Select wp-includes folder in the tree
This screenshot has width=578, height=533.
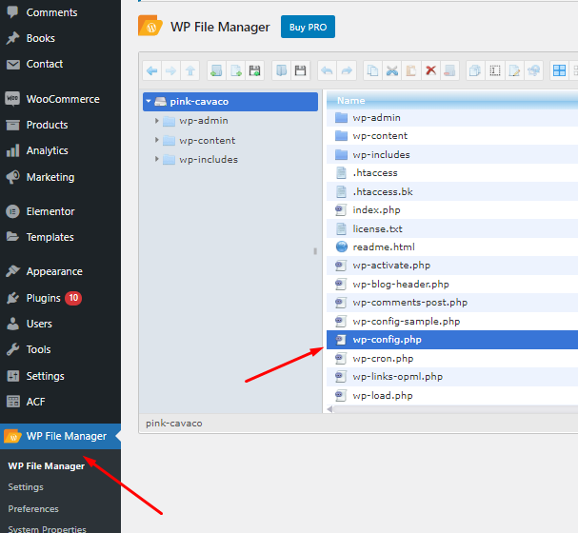[209, 160]
